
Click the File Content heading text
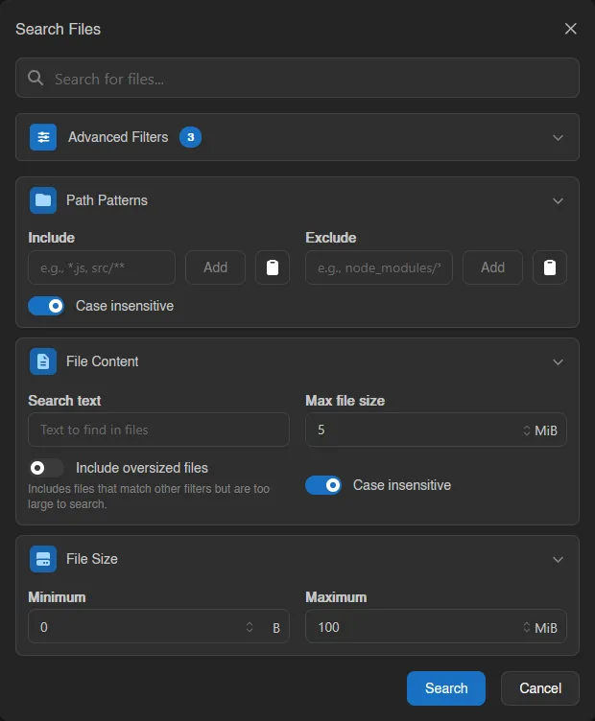coord(102,361)
